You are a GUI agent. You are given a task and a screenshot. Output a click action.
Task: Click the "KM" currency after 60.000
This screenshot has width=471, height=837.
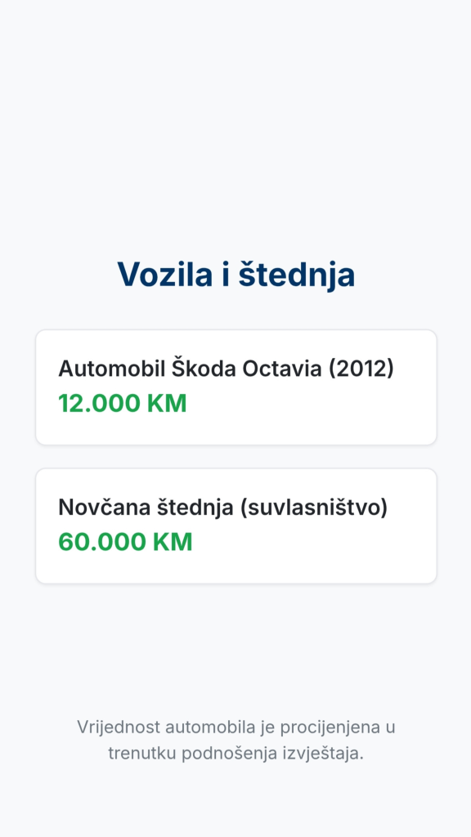(173, 543)
